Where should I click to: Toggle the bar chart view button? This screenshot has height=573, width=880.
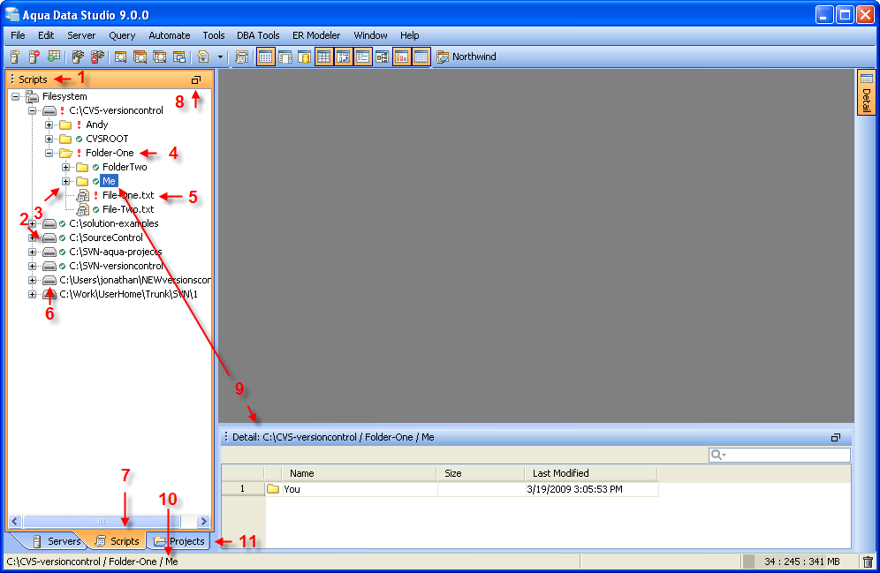[401, 57]
